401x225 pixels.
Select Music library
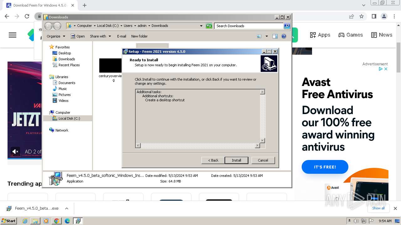63,89
